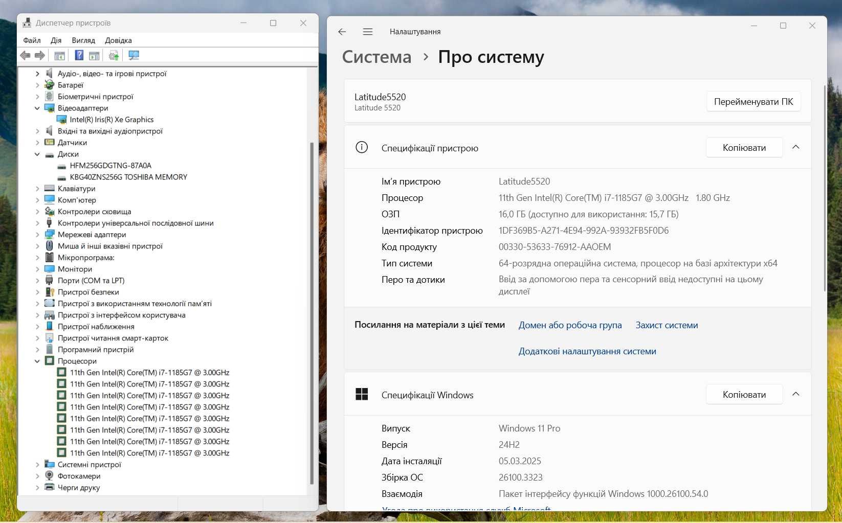Click the Батареї battery icon
842x523 pixels.
[50, 85]
